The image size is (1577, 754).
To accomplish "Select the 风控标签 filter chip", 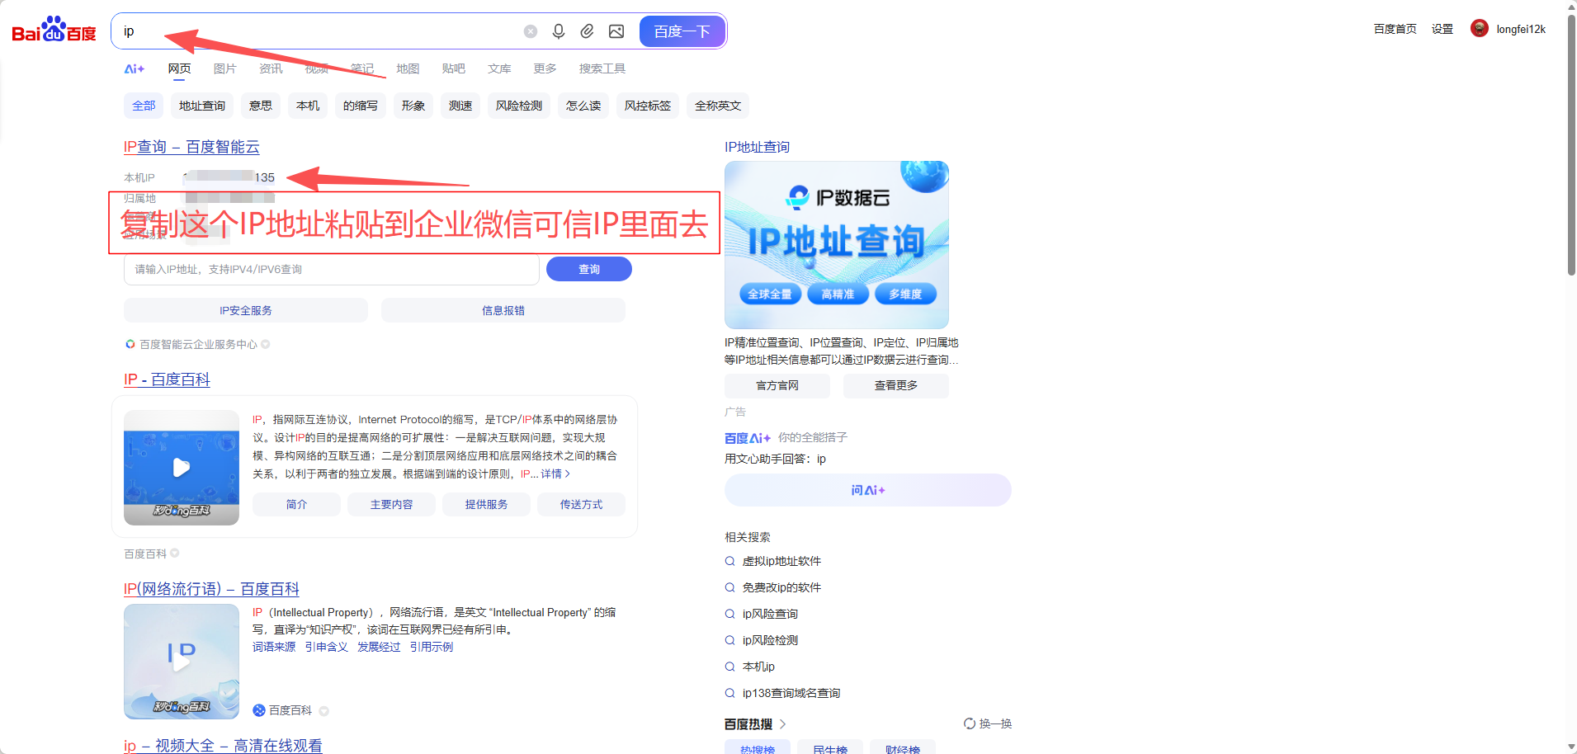I will point(648,106).
